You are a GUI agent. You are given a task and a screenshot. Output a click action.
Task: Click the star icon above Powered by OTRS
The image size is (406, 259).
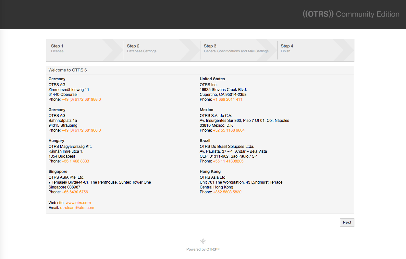[203, 241]
